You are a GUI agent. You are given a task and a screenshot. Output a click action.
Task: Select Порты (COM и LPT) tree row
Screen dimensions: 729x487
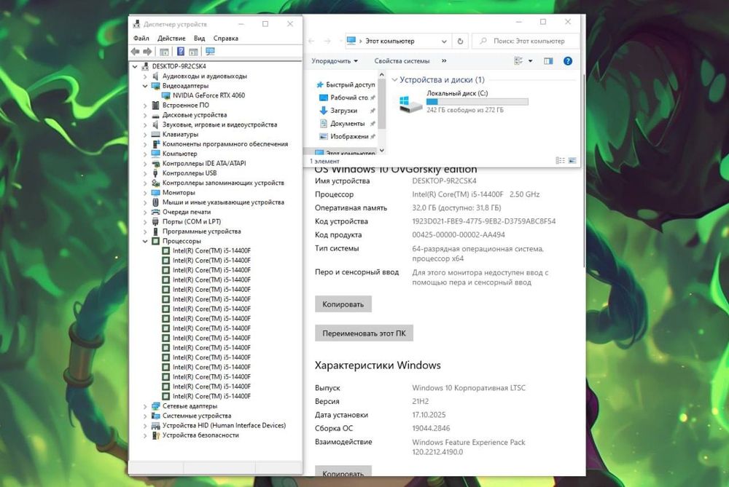click(x=191, y=221)
